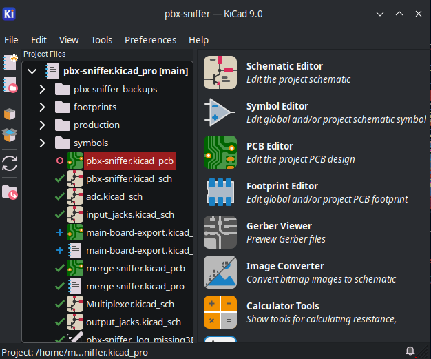Select main-board-export file with document icon
This screenshot has width=431, height=359.
139,250
